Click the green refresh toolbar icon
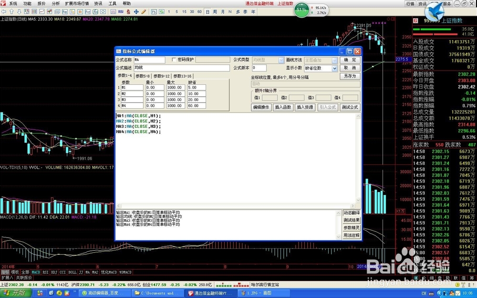This screenshot has height=298, width=477. coord(161,11)
